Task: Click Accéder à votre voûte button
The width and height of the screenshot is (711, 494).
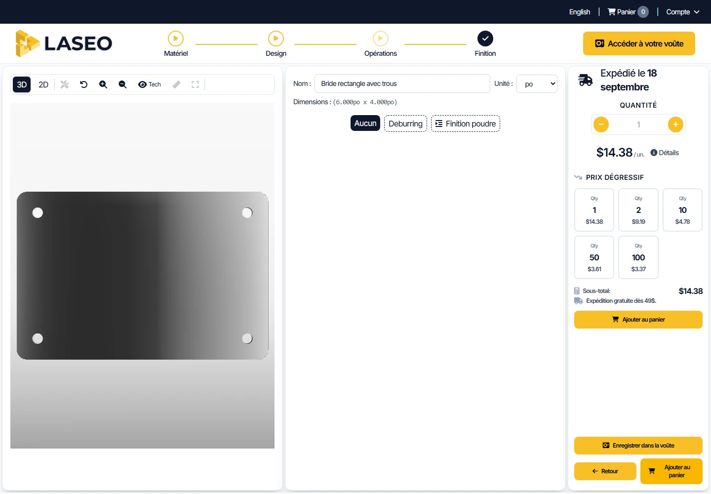Action: click(x=639, y=43)
